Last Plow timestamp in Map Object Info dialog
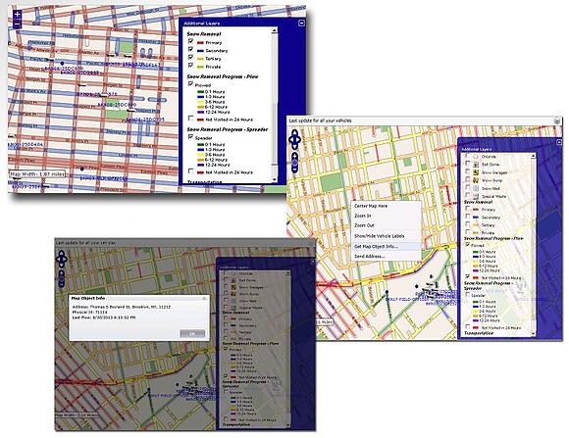Image resolution: width=569 pixels, height=438 pixels. point(104,317)
